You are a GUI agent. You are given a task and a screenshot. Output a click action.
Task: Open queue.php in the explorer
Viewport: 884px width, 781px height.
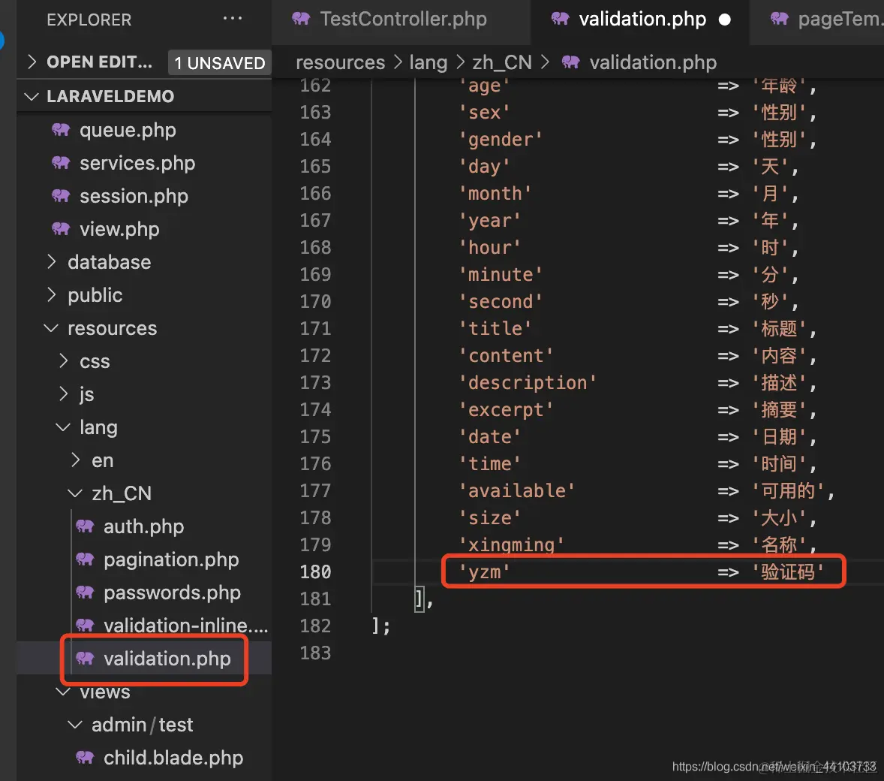[128, 130]
